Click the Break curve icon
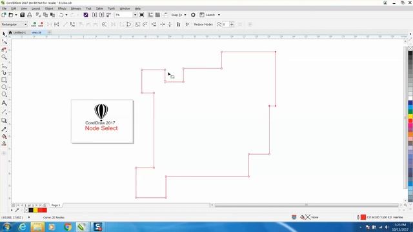This screenshot has width=413, height=232. click(x=57, y=24)
